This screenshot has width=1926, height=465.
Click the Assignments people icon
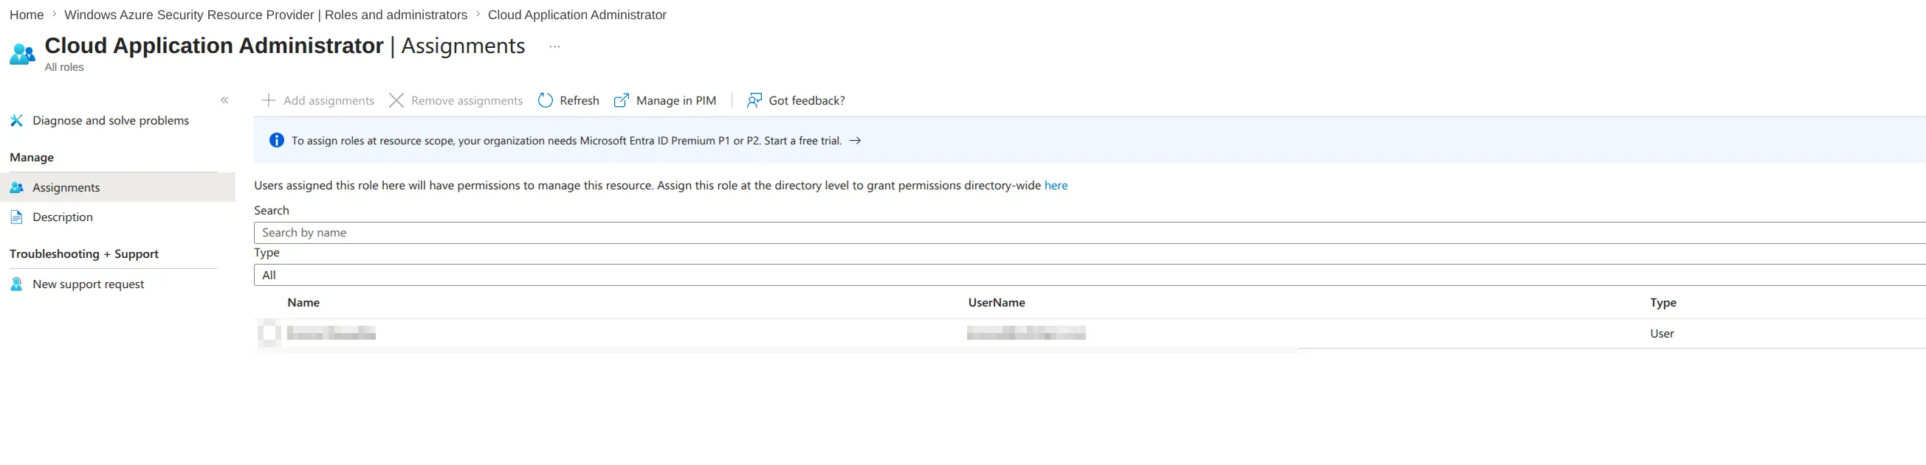pos(16,187)
